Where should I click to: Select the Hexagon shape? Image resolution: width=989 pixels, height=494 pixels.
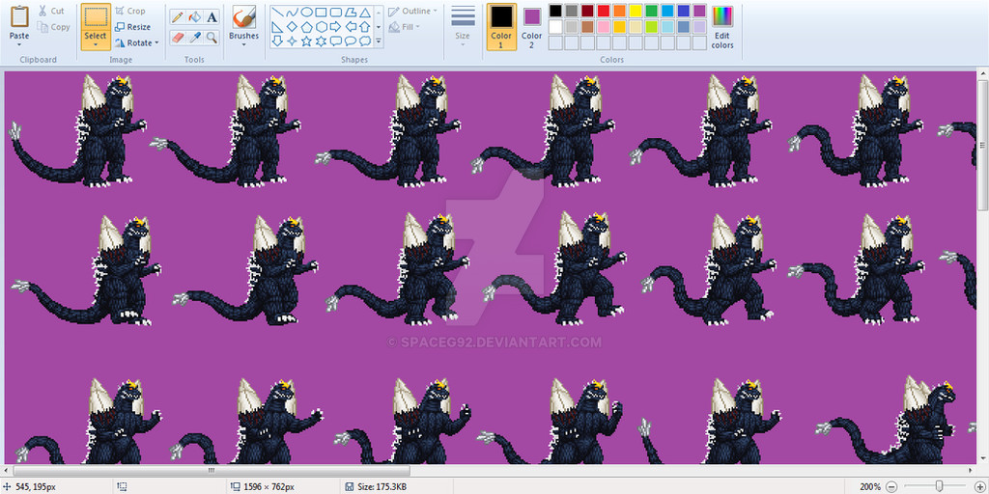click(321, 26)
